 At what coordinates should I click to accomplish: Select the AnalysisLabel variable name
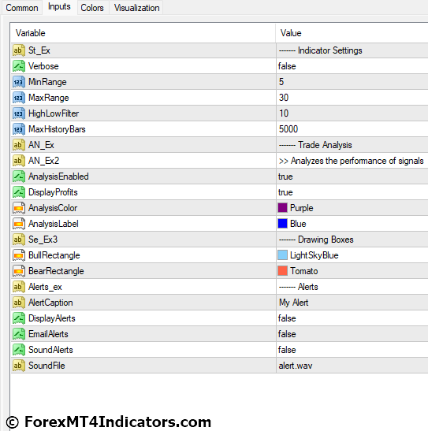click(x=54, y=224)
